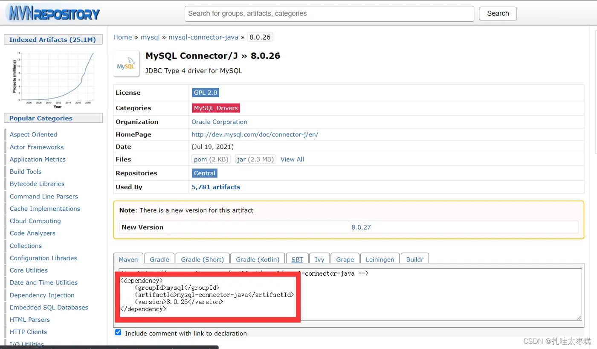Open the mysql group breadcrumb link
This screenshot has height=349, width=597.
[x=150, y=37]
